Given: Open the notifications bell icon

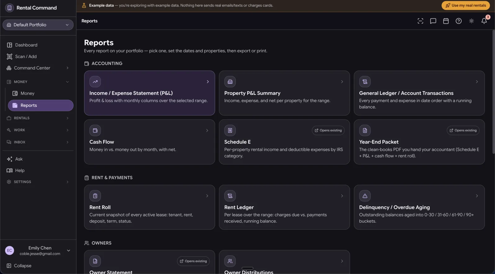Looking at the screenshot, I should [x=484, y=21].
